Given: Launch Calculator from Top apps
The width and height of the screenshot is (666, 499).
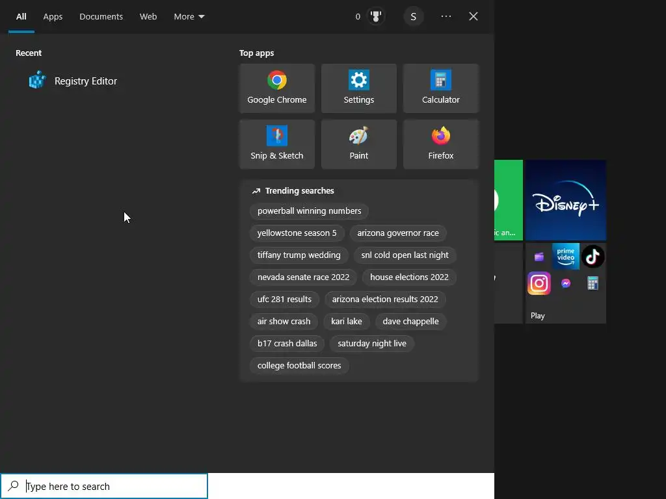Looking at the screenshot, I should tap(441, 88).
